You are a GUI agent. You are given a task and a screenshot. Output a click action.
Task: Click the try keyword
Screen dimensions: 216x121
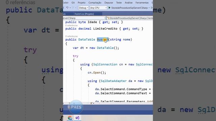76,56
